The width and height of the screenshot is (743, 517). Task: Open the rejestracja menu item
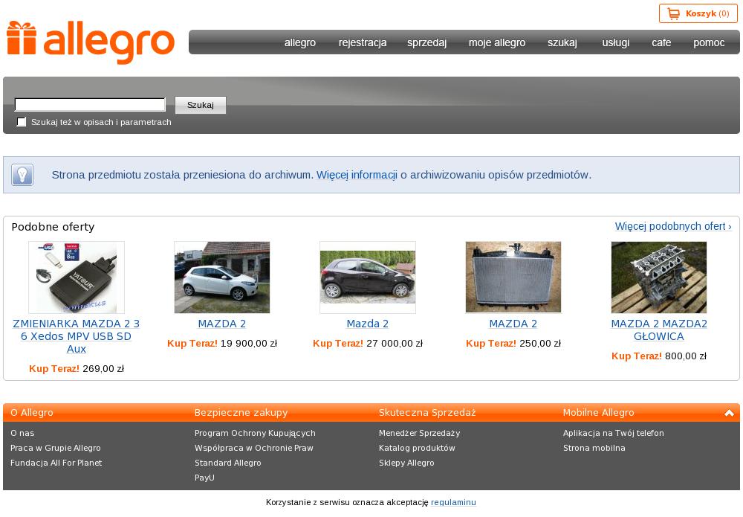(x=362, y=42)
